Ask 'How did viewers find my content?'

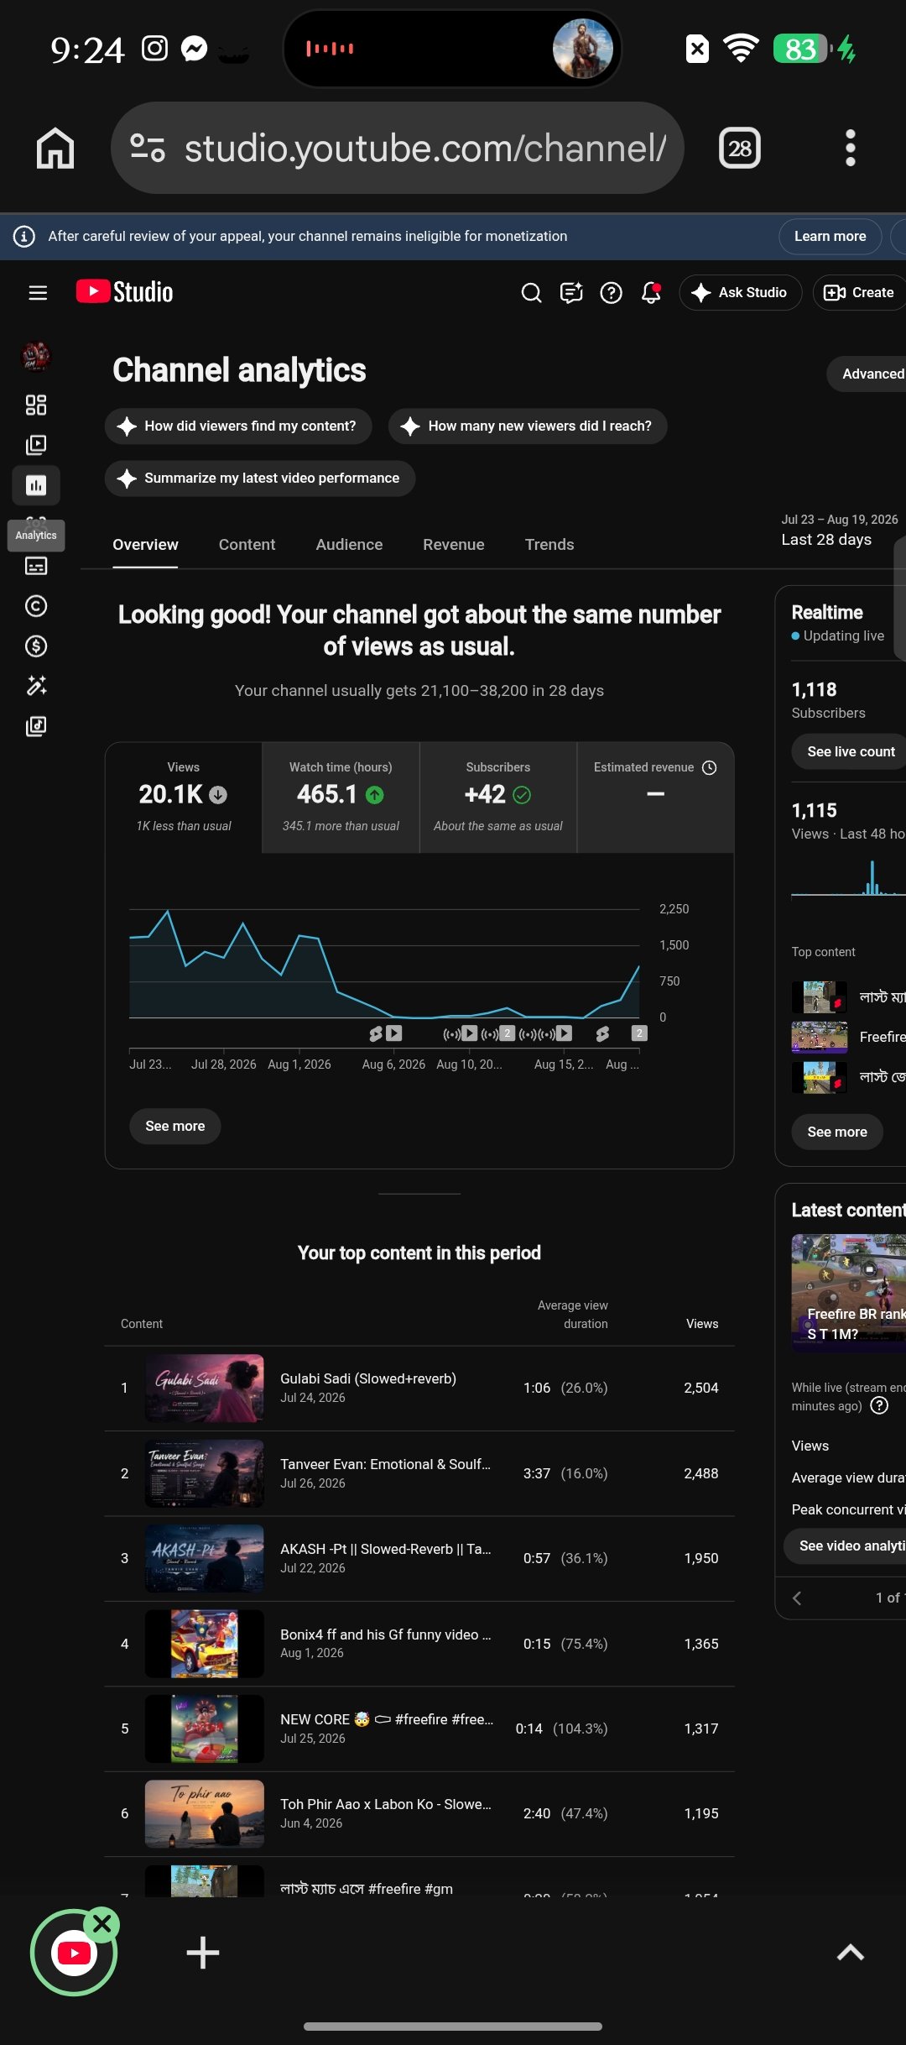click(x=238, y=426)
